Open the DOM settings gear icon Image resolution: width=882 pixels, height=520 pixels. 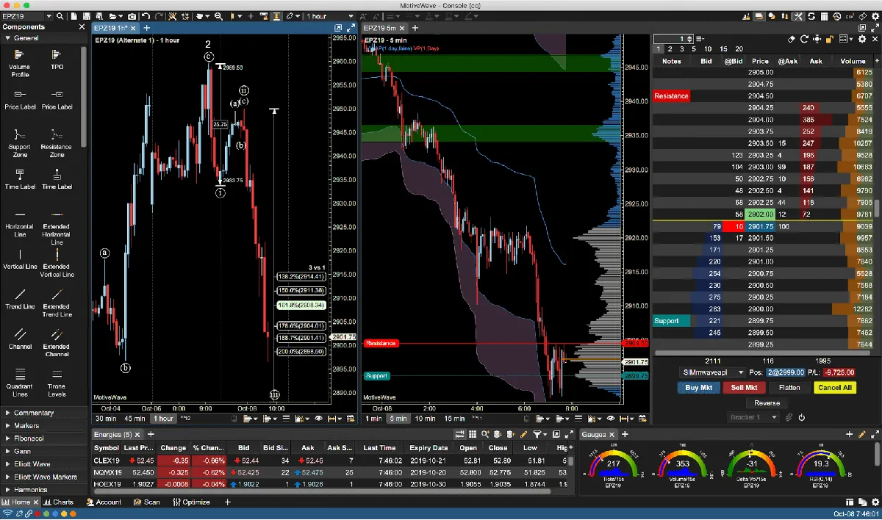(x=861, y=39)
